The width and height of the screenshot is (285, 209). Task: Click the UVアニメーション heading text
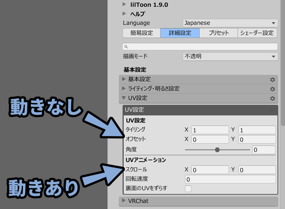(146, 160)
